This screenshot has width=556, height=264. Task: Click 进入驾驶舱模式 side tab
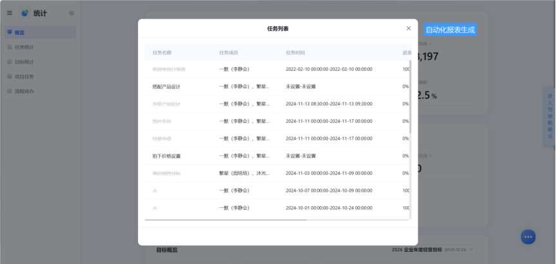pos(550,117)
